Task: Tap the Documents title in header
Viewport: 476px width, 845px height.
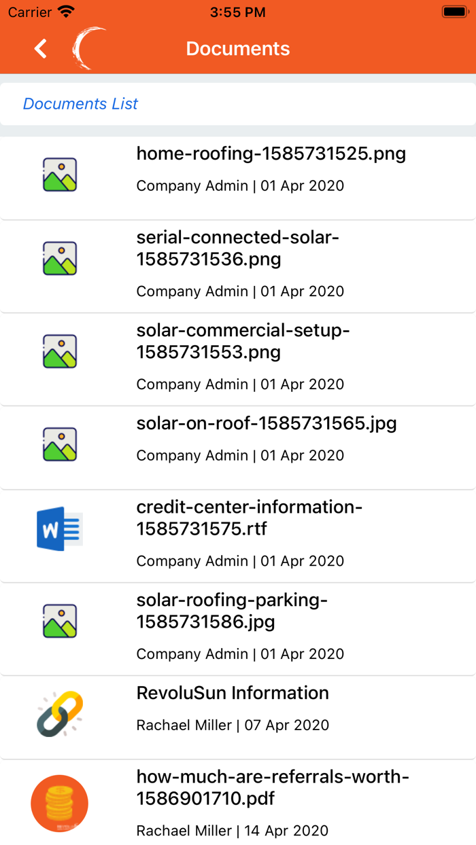Action: tap(238, 49)
